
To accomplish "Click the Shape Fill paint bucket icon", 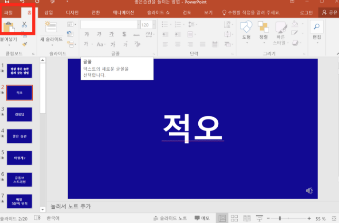I will click(x=295, y=24).
